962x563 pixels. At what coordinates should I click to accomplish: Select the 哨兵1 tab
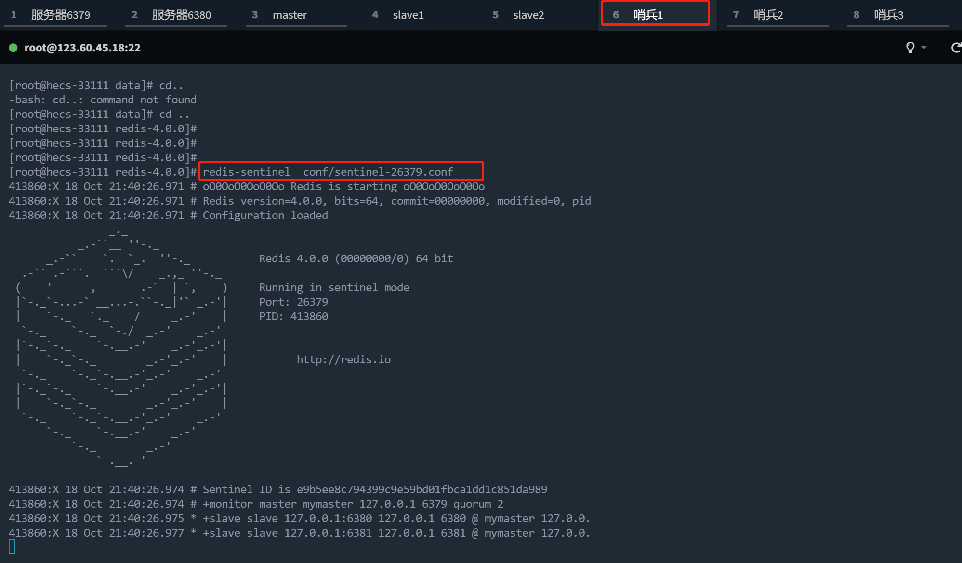[648, 15]
